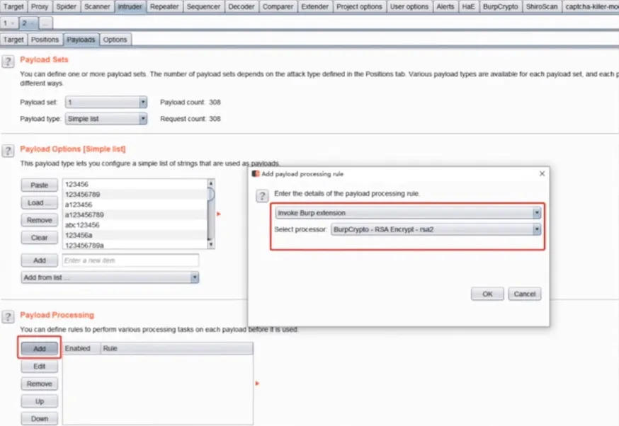The image size is (619, 426).
Task: Clear the payload list
Action: point(40,238)
